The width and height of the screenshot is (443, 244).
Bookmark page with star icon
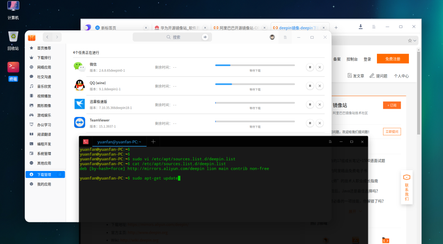(x=410, y=41)
